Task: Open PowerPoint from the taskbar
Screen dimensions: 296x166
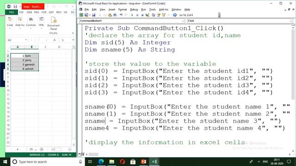Action: coord(144,162)
